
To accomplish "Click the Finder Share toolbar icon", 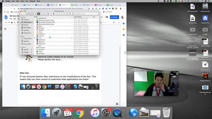I will [60, 14].
